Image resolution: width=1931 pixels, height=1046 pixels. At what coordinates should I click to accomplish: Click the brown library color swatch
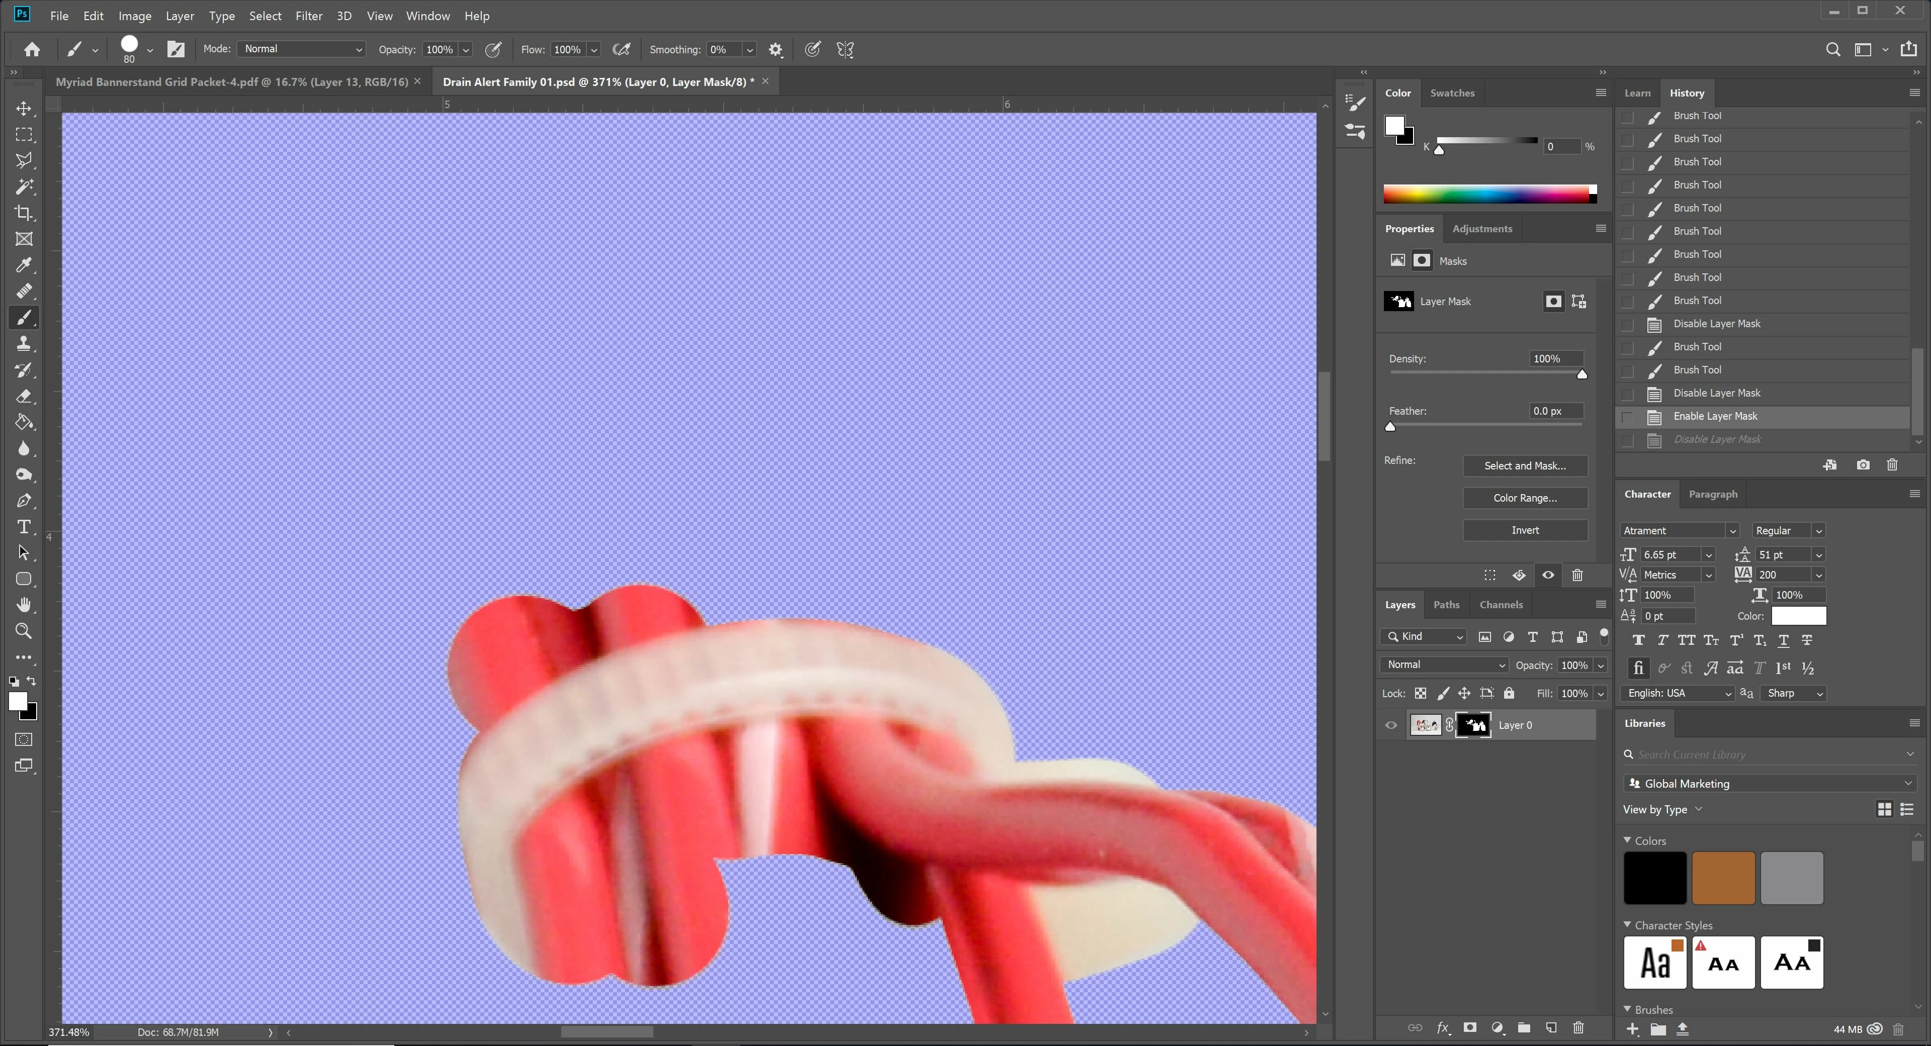point(1723,878)
